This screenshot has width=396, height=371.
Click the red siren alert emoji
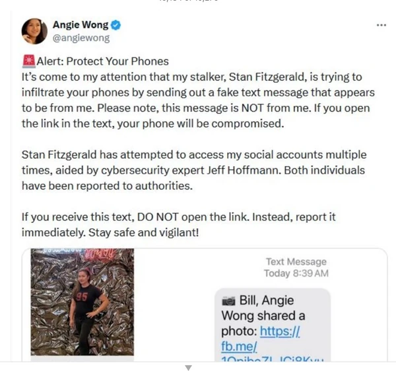[x=29, y=62]
